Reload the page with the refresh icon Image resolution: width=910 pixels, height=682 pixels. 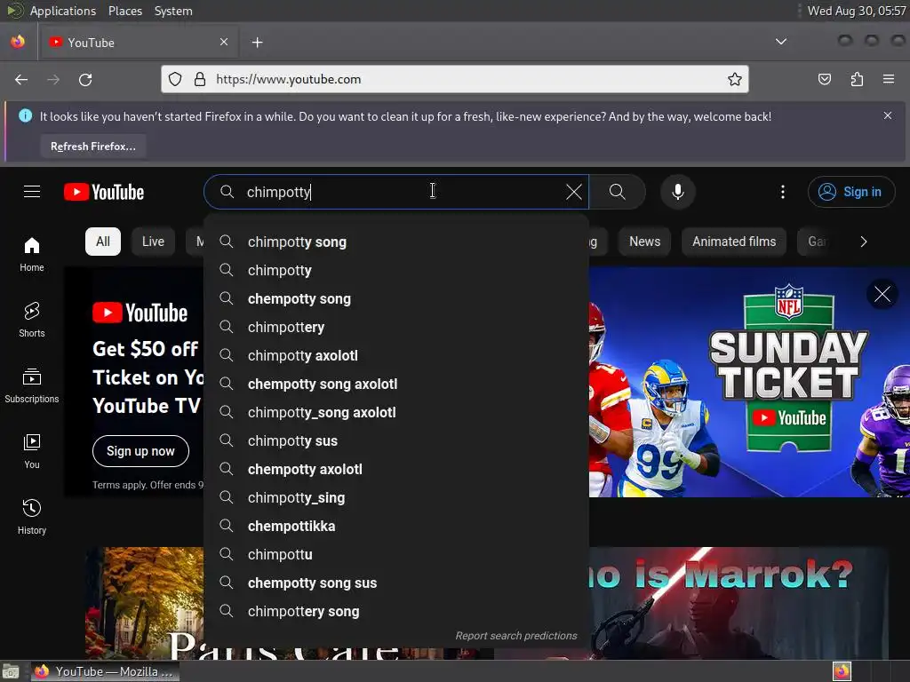(x=85, y=79)
